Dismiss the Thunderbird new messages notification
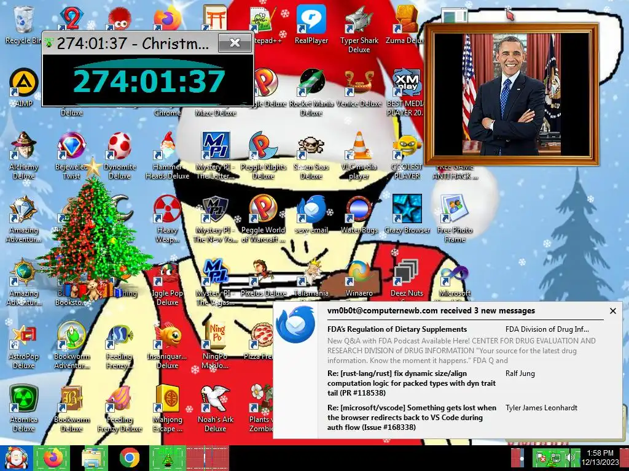 (612, 311)
